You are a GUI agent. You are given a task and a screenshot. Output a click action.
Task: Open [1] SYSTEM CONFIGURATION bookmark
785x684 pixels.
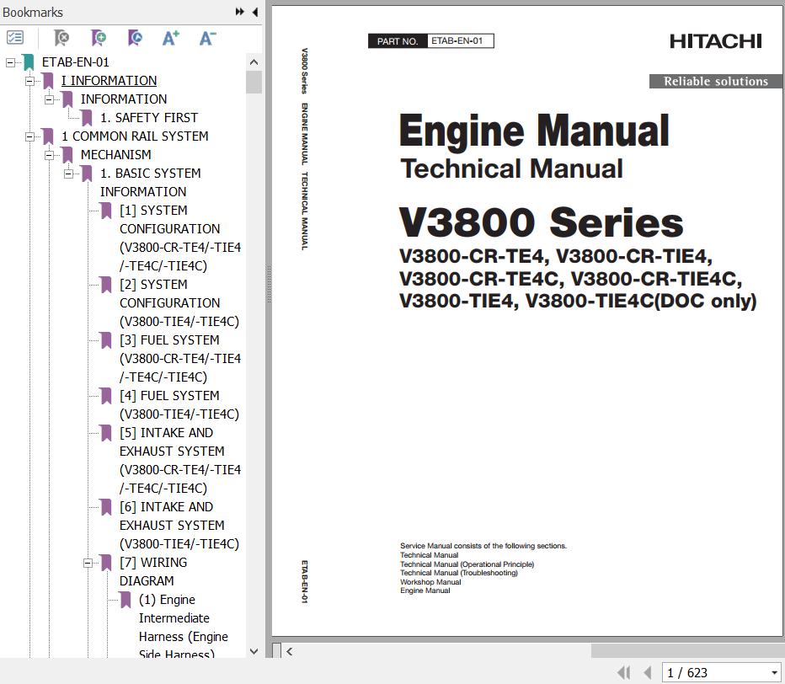pos(180,238)
